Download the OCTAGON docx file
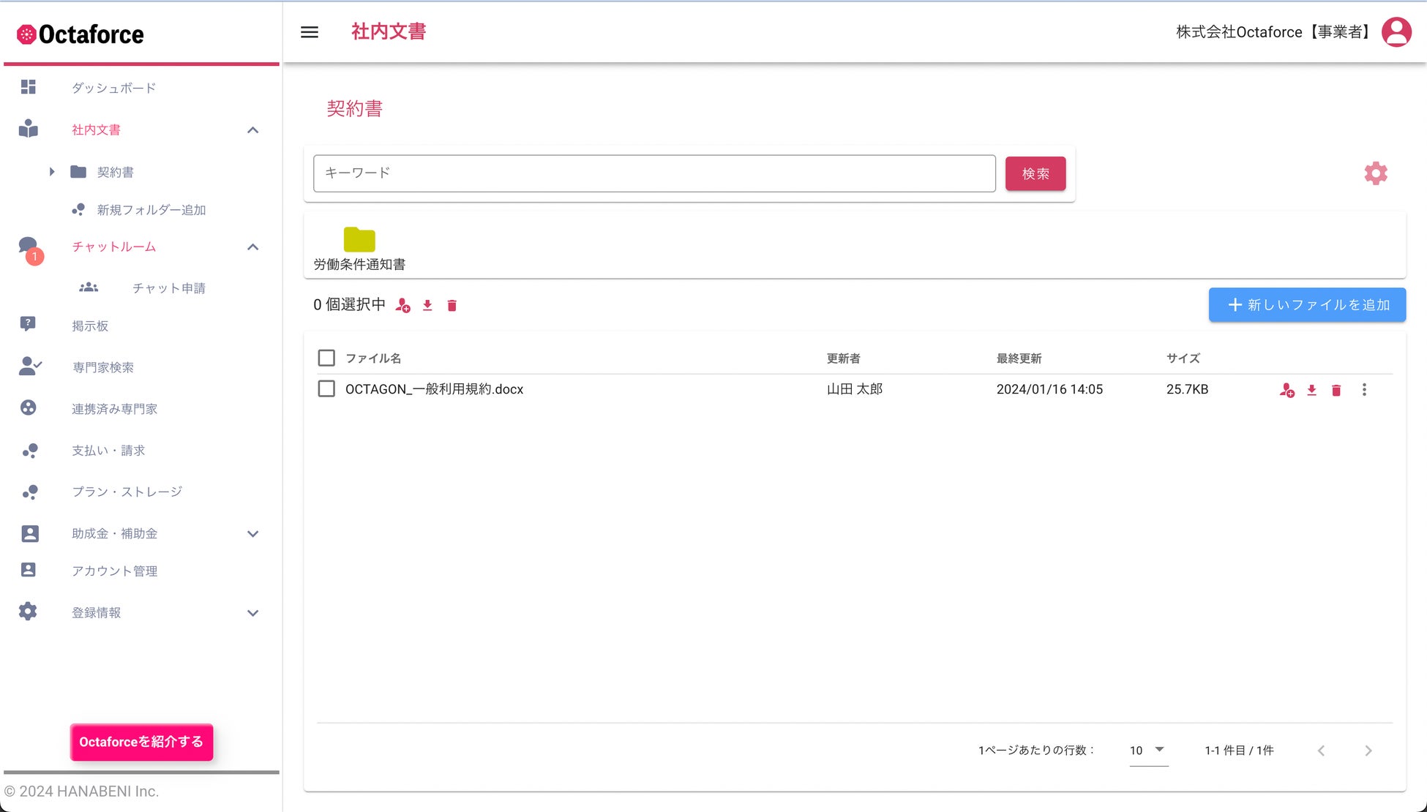The width and height of the screenshot is (1427, 812). coord(1311,390)
